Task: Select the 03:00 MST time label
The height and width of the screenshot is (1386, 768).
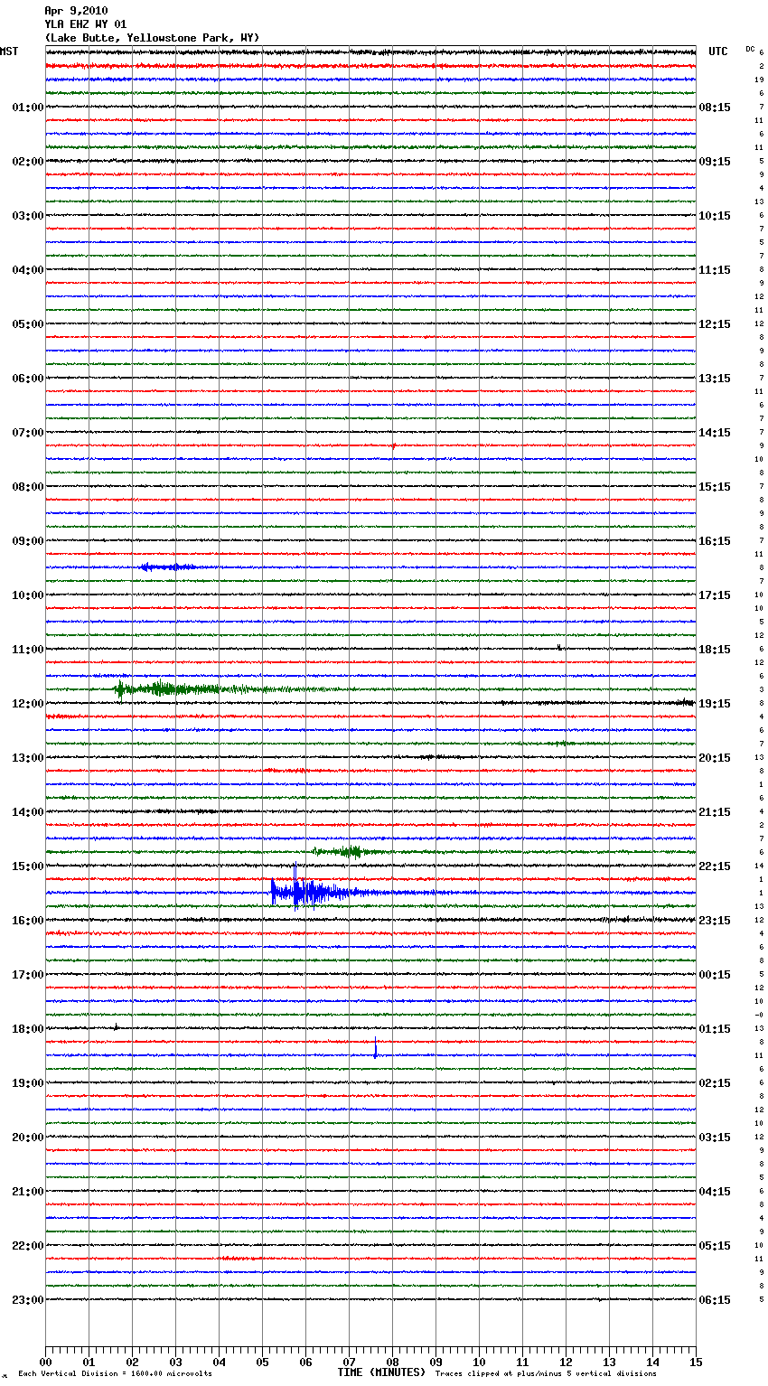Action: [x=28, y=216]
